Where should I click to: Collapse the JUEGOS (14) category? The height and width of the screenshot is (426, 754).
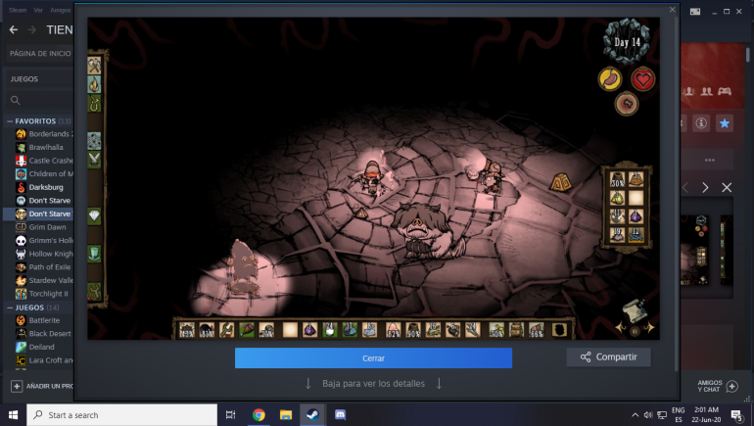tap(10, 308)
